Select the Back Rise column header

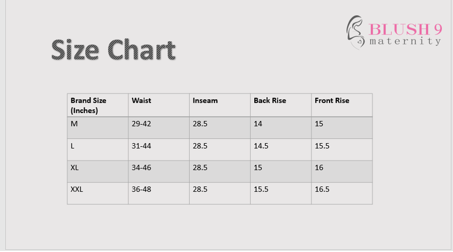pos(281,105)
